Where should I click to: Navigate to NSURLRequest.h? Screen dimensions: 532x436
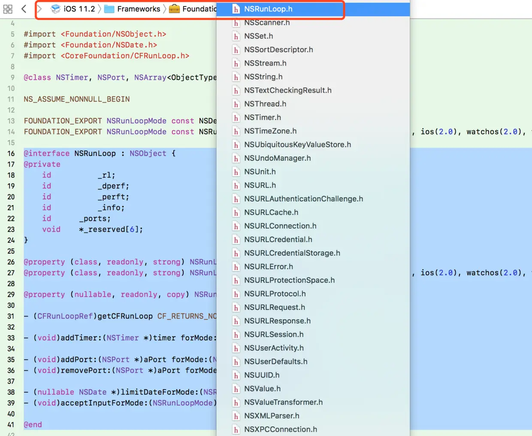[313, 308]
